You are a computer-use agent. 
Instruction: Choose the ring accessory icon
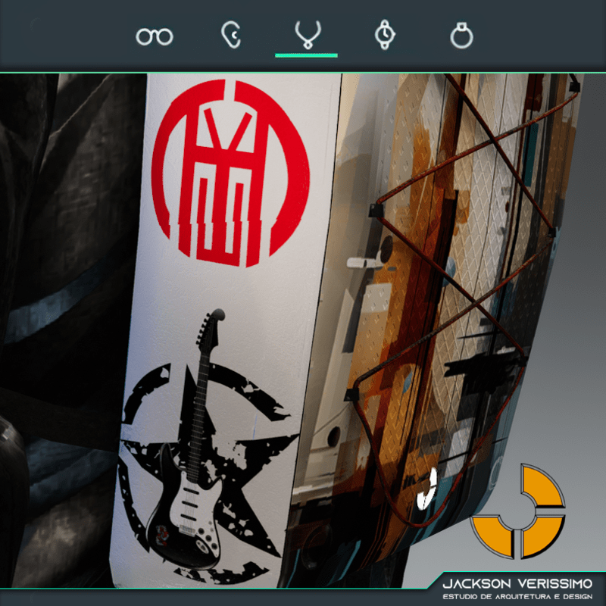[x=461, y=36]
